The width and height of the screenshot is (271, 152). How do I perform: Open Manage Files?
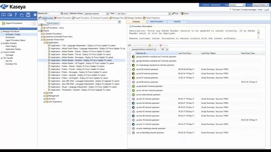pyautogui.click(x=117, y=18)
